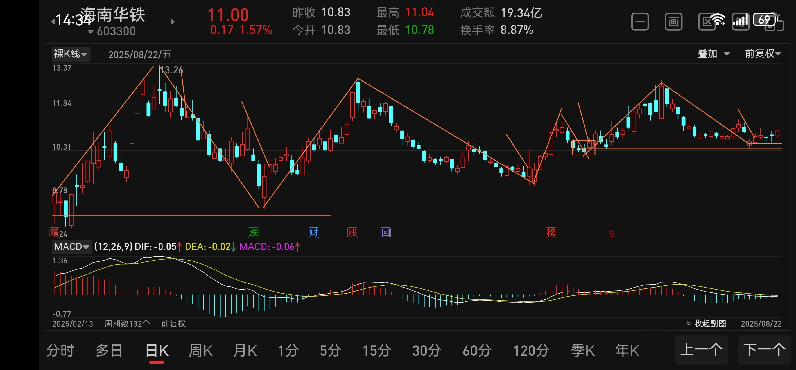Select the 30分 timeframe tab
The width and height of the screenshot is (796, 370).
click(427, 351)
